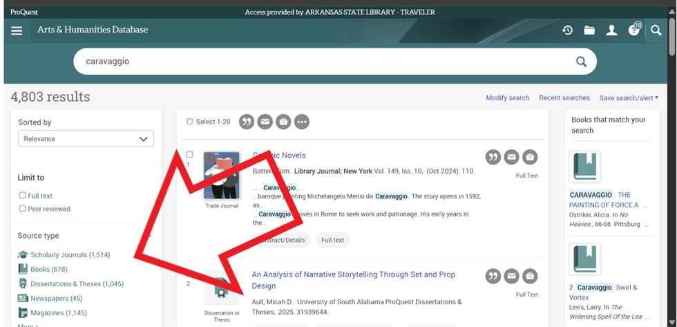Click the Modify search link
The width and height of the screenshot is (677, 327).
tap(507, 98)
